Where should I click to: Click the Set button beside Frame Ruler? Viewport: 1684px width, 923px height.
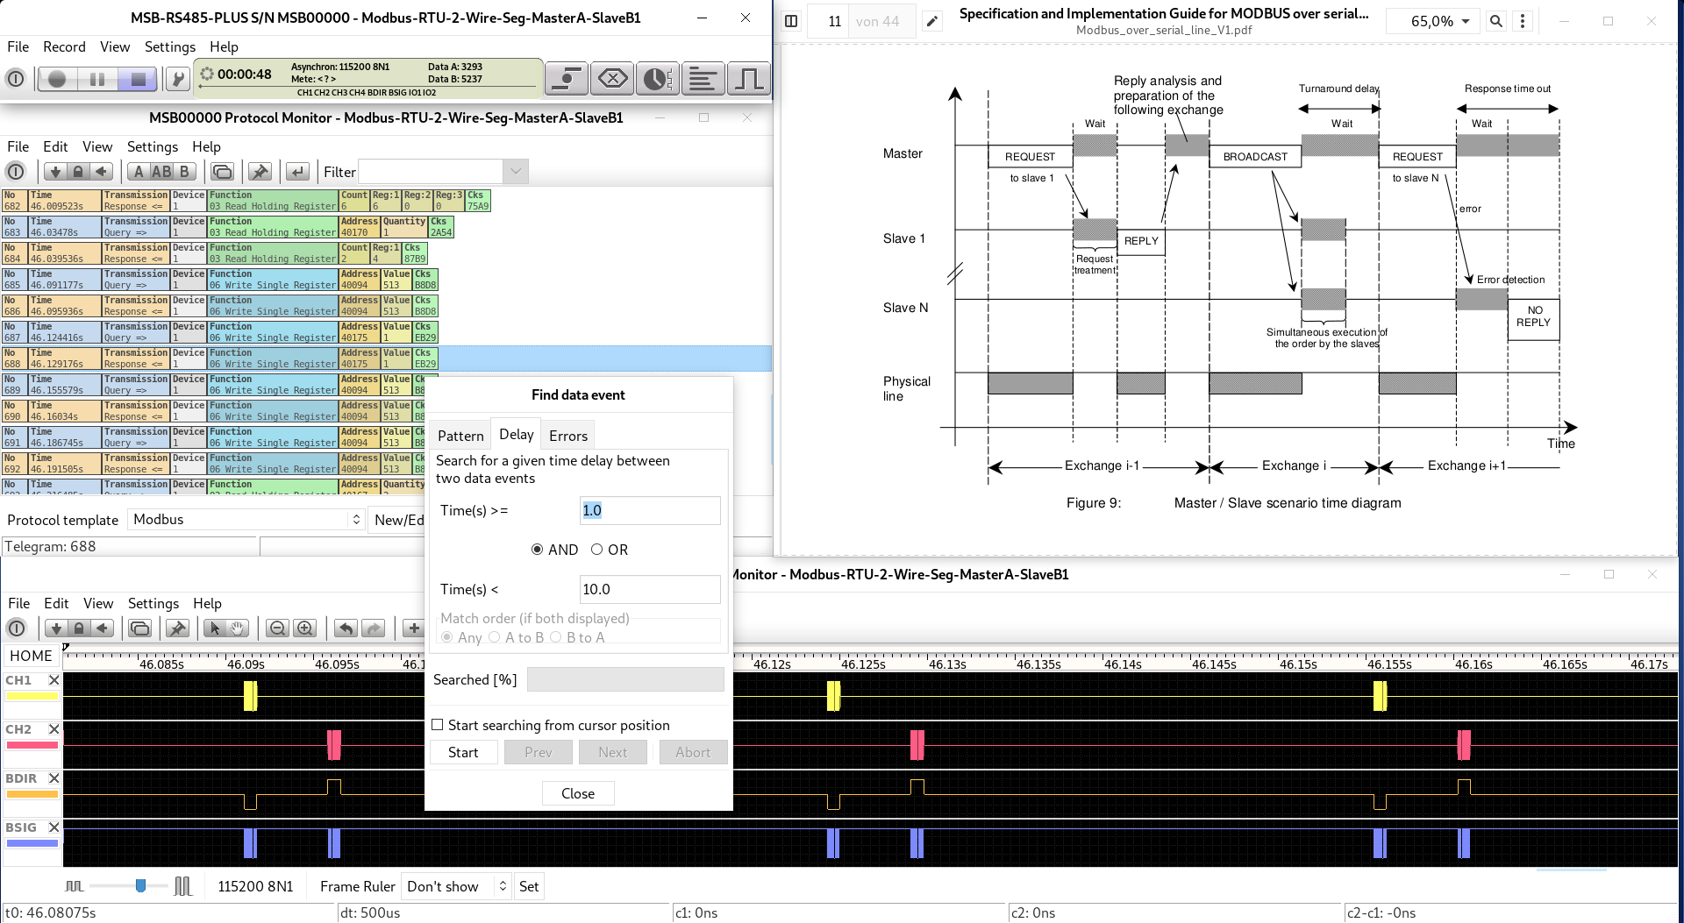529,886
